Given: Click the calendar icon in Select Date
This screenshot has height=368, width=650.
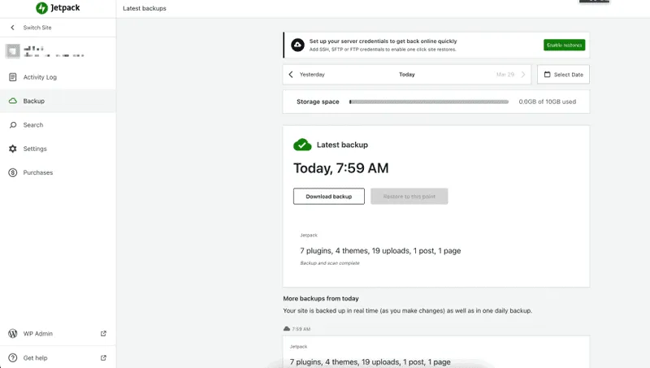Looking at the screenshot, I should [547, 75].
